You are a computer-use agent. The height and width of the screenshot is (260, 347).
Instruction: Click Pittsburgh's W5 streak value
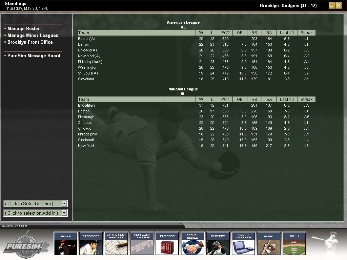pyautogui.click(x=306, y=117)
